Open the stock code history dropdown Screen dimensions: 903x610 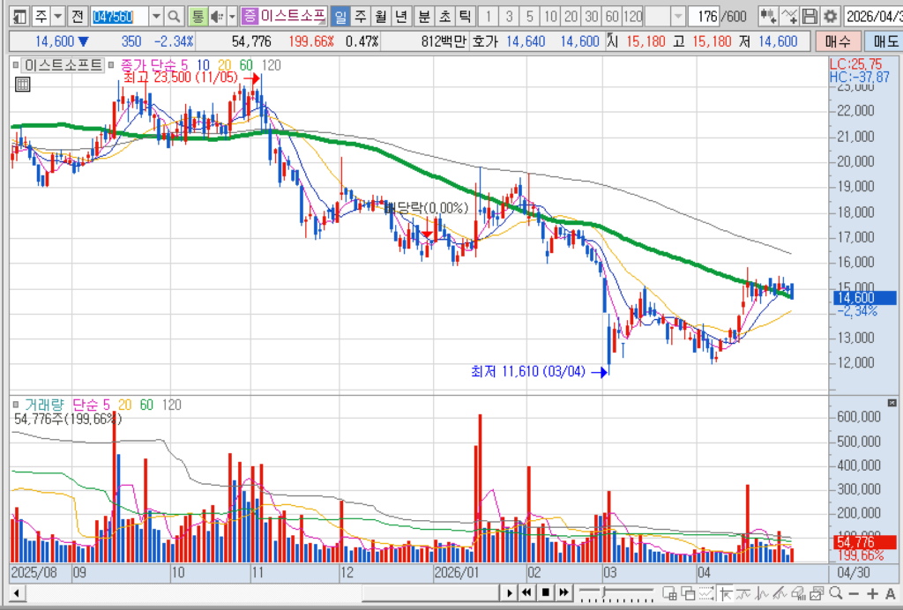pos(156,16)
